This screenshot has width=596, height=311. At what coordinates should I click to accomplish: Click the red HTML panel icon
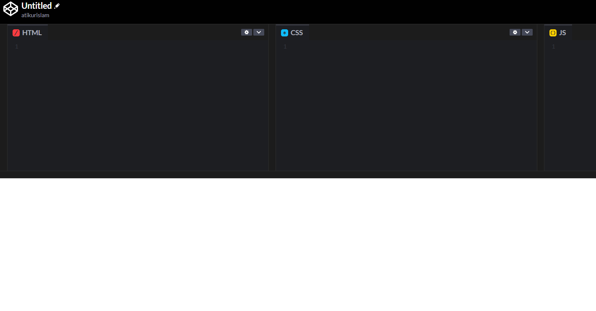click(x=16, y=32)
